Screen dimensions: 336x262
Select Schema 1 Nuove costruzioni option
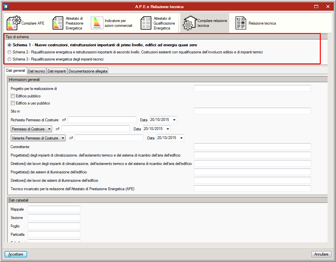point(9,45)
